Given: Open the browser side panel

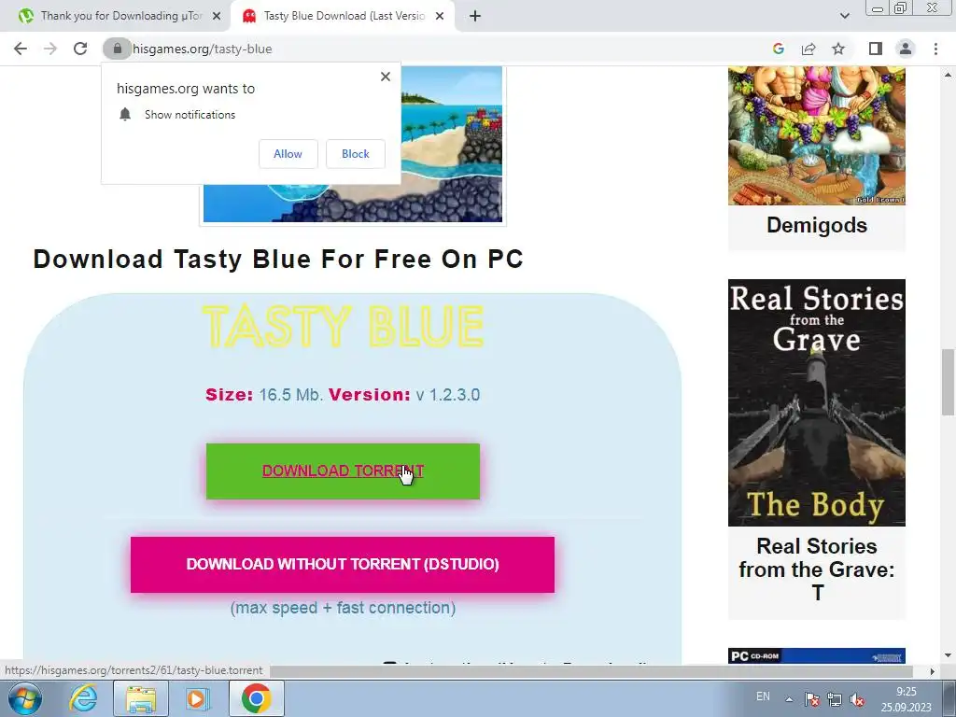Looking at the screenshot, I should 875,49.
